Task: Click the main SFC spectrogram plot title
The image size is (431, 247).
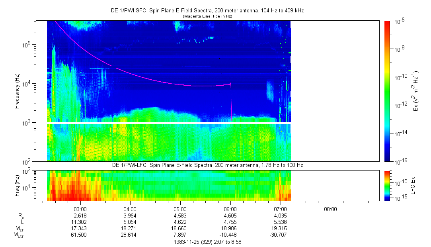Action: 207,10
